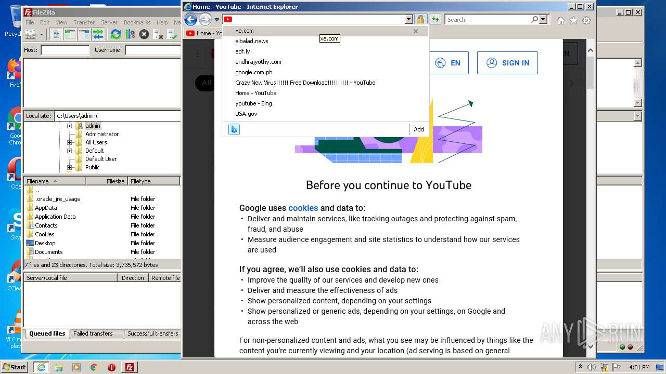Switch to Queued files tab
This screenshot has width=666, height=374.
coord(47,333)
